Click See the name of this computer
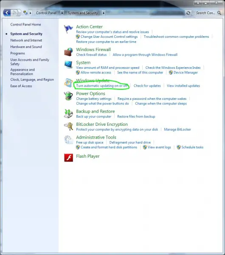 (x=140, y=72)
